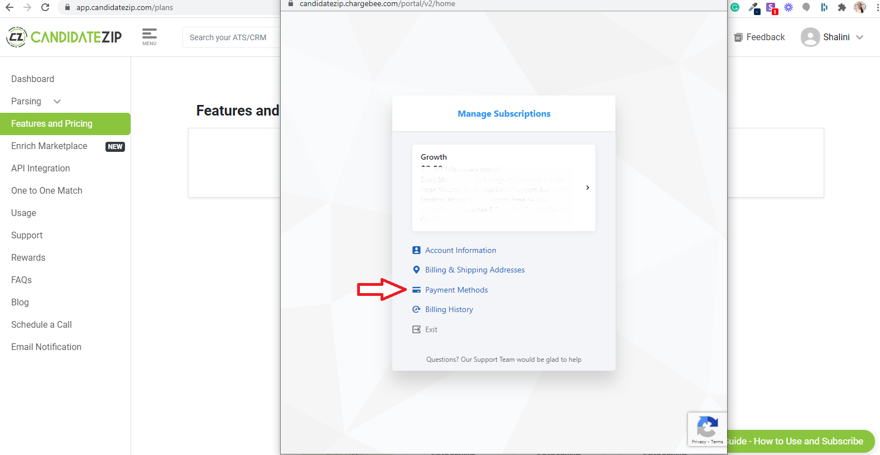Open Shalini account dropdown arrow
Viewport: 880px width, 455px height.
click(x=859, y=37)
